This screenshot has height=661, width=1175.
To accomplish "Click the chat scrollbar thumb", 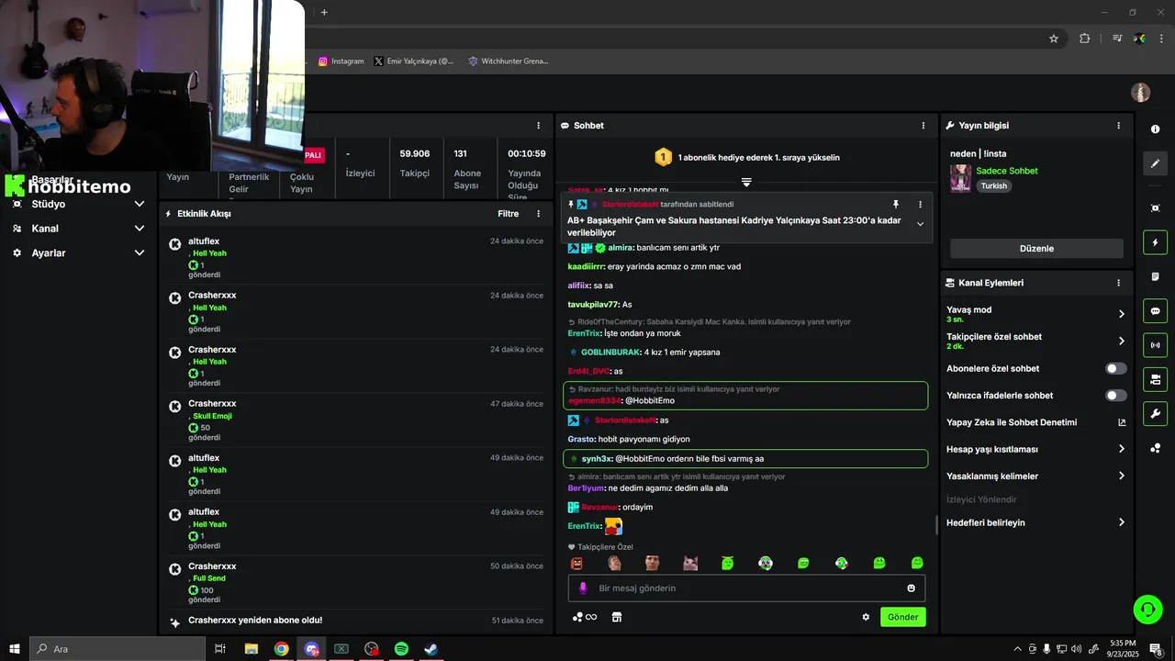I will coord(936,525).
